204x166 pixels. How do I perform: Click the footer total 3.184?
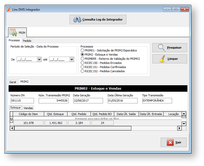(79, 123)
